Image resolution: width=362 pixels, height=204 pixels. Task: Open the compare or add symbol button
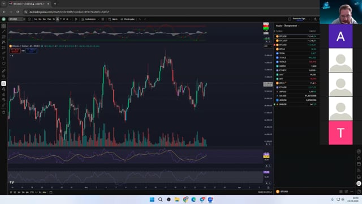pos(29,19)
